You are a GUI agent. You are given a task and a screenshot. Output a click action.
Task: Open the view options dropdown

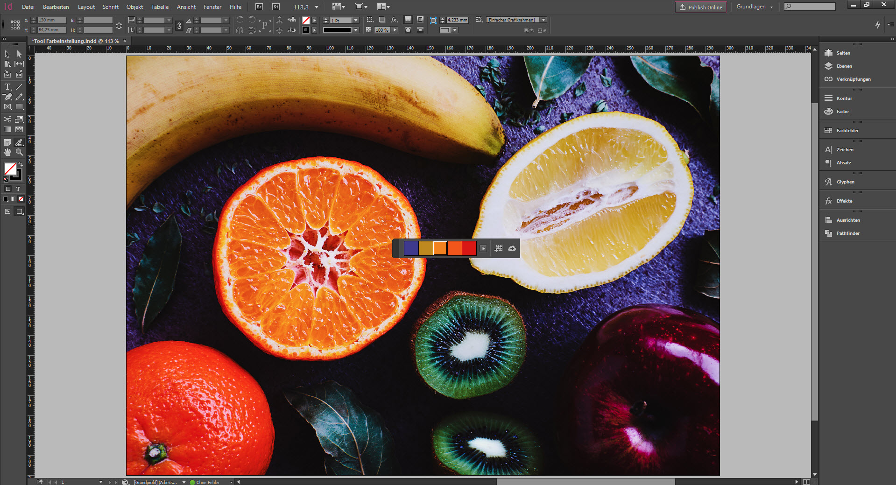point(339,7)
